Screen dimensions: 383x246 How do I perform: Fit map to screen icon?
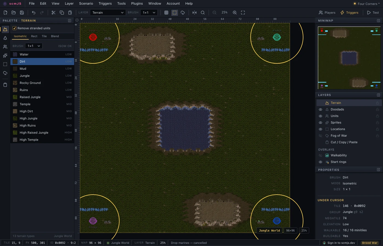point(243,13)
